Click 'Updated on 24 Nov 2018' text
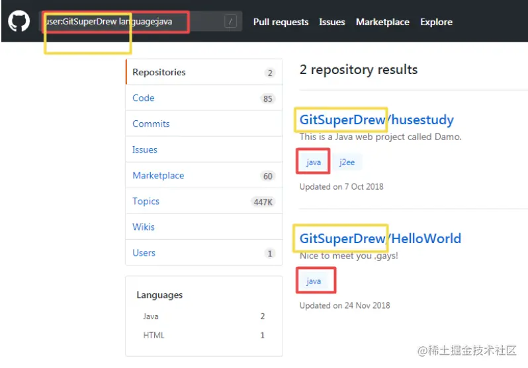Viewport: 528px width, 368px height. coord(345,305)
